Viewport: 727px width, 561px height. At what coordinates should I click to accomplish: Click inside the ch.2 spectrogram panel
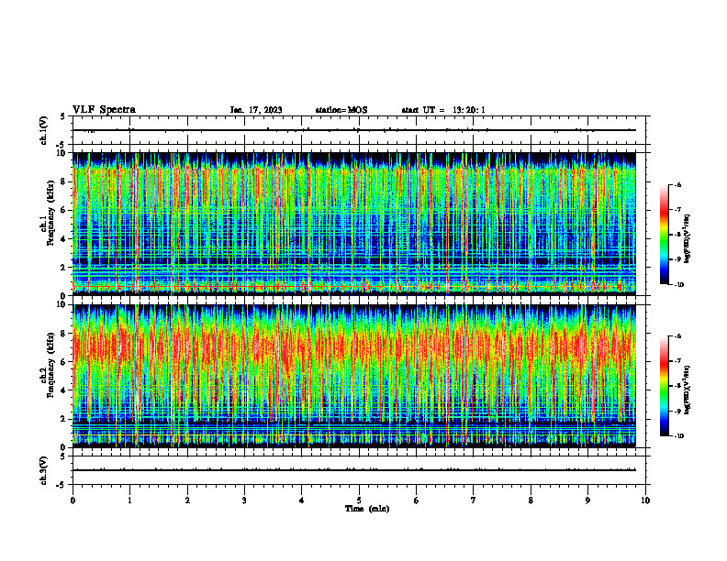coord(353,376)
